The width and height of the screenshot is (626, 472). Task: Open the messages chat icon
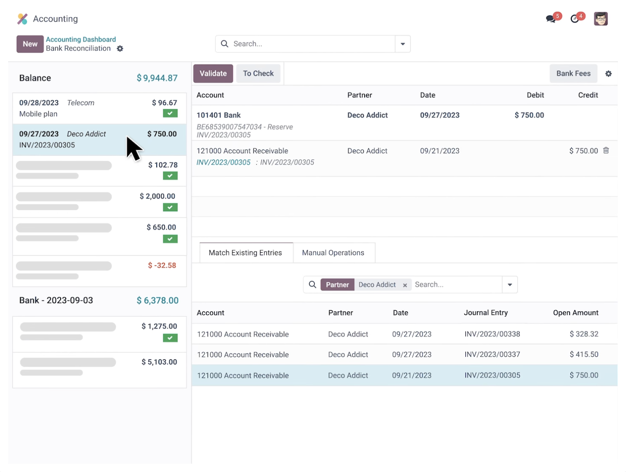click(x=551, y=19)
